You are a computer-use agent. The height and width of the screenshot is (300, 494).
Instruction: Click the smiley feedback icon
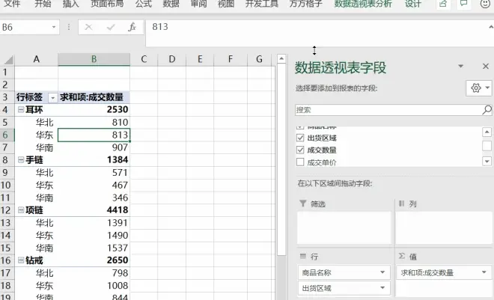tap(485, 4)
